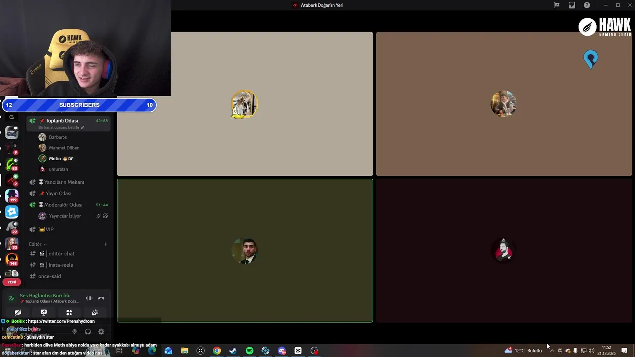Open blue star server icon in sidebar
The image size is (635, 357).
click(12, 212)
